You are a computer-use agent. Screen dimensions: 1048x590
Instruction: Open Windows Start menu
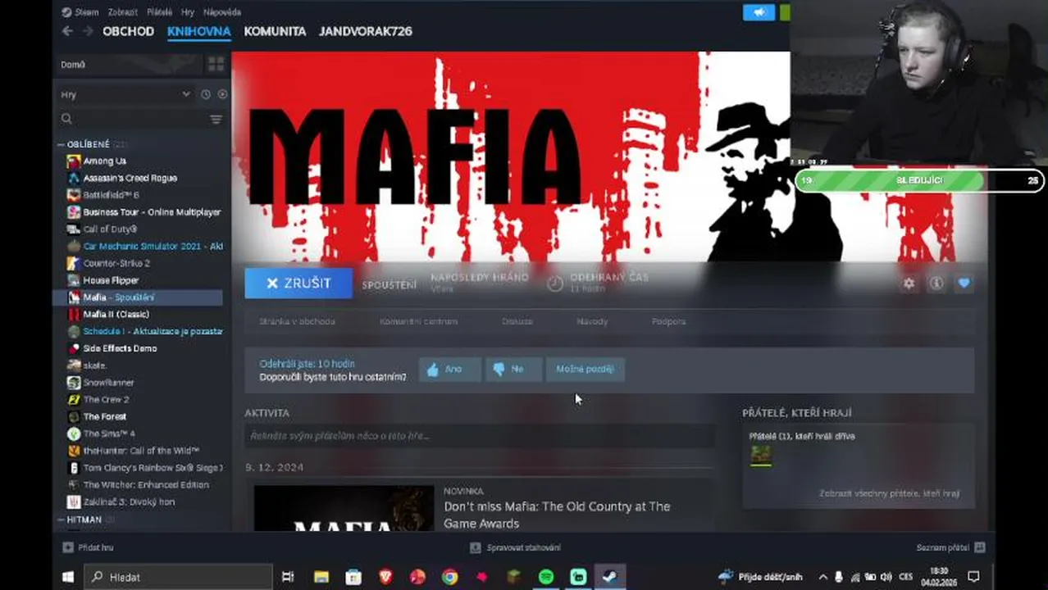click(68, 577)
